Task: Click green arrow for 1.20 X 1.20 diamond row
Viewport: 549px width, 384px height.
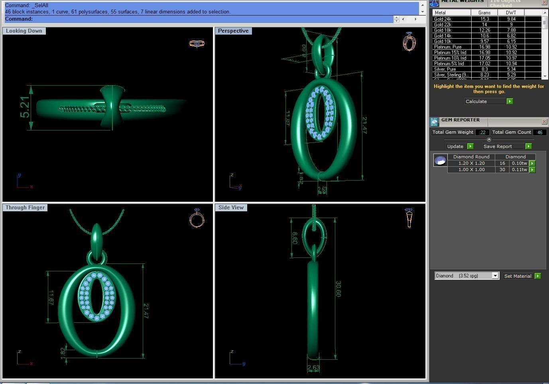Action: (x=532, y=163)
